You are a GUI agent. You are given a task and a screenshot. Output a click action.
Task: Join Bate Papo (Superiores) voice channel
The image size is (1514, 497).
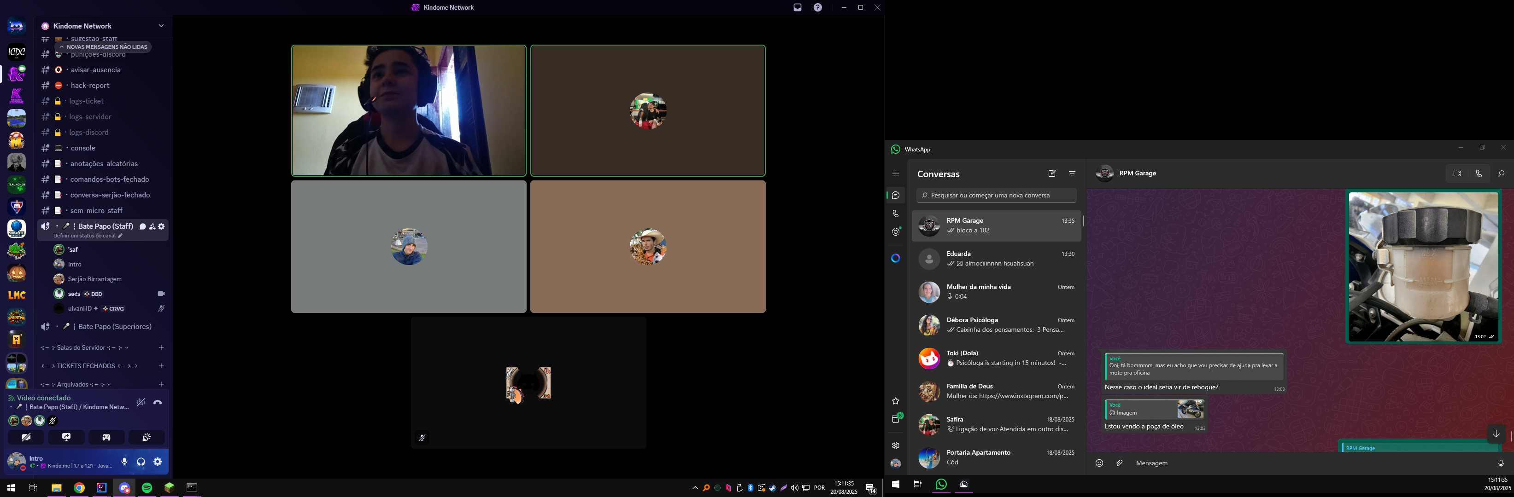(103, 327)
